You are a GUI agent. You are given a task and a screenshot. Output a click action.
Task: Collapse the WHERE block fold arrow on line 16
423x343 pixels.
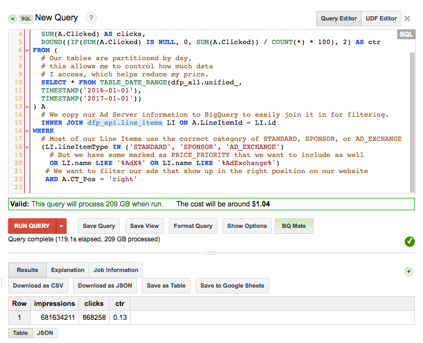tap(27, 131)
